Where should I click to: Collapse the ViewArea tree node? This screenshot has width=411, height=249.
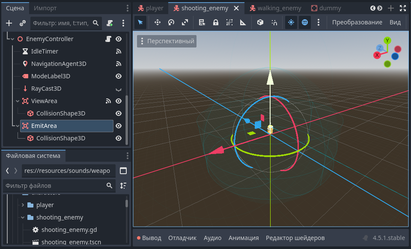(18, 101)
